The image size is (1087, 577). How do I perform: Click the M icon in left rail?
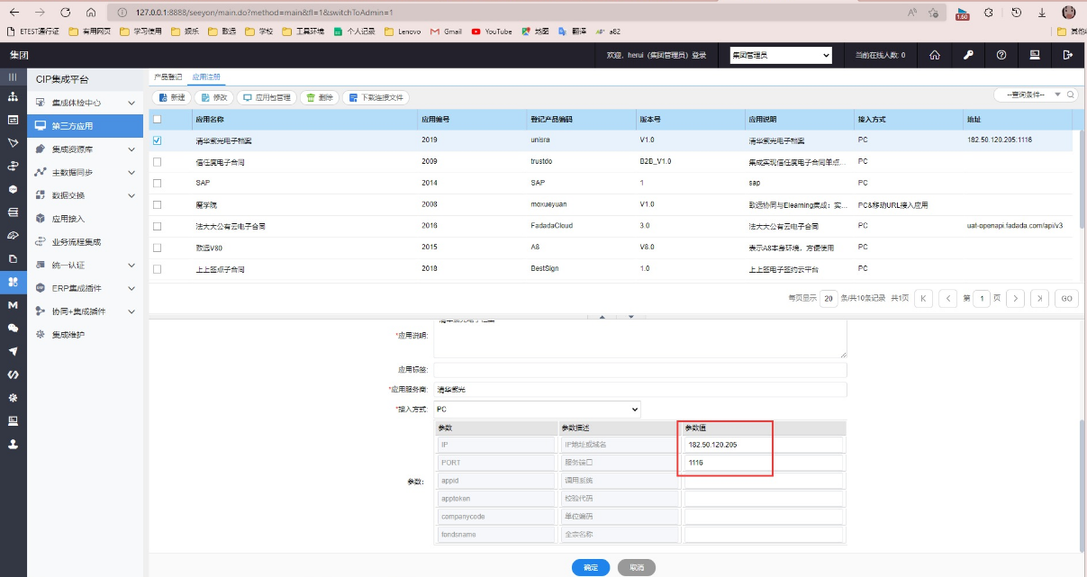pos(13,305)
